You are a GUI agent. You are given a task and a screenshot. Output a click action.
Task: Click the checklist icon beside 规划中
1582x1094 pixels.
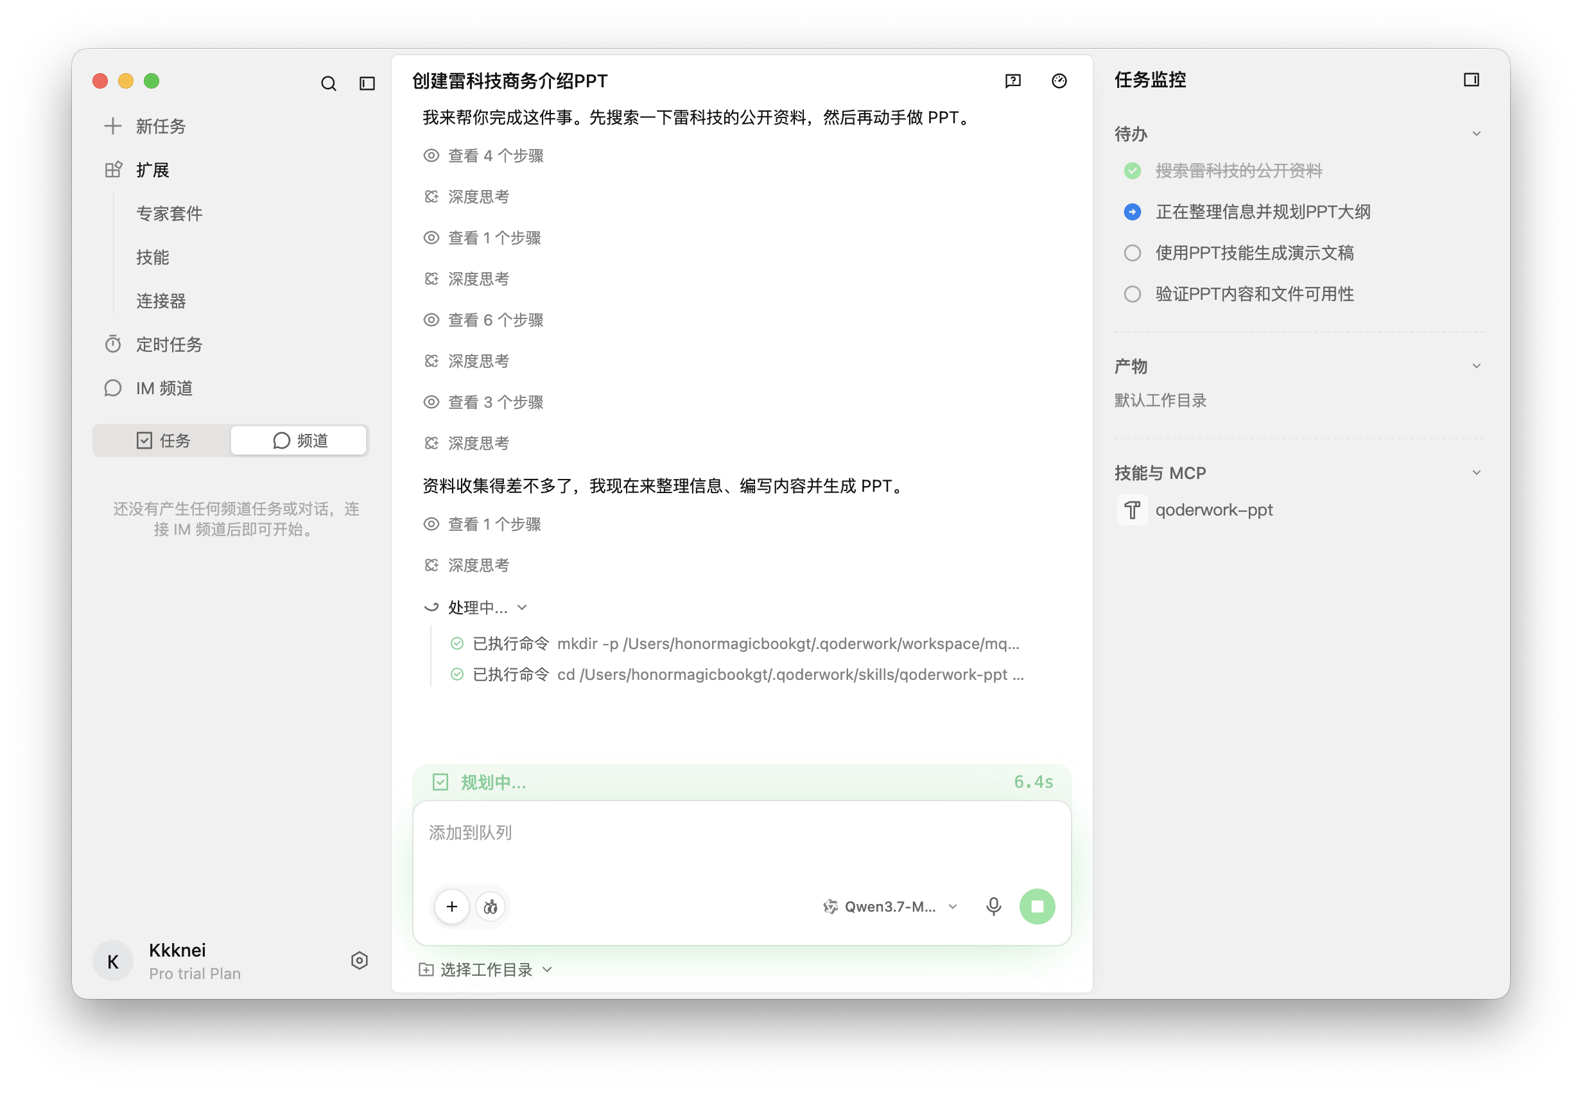click(440, 782)
